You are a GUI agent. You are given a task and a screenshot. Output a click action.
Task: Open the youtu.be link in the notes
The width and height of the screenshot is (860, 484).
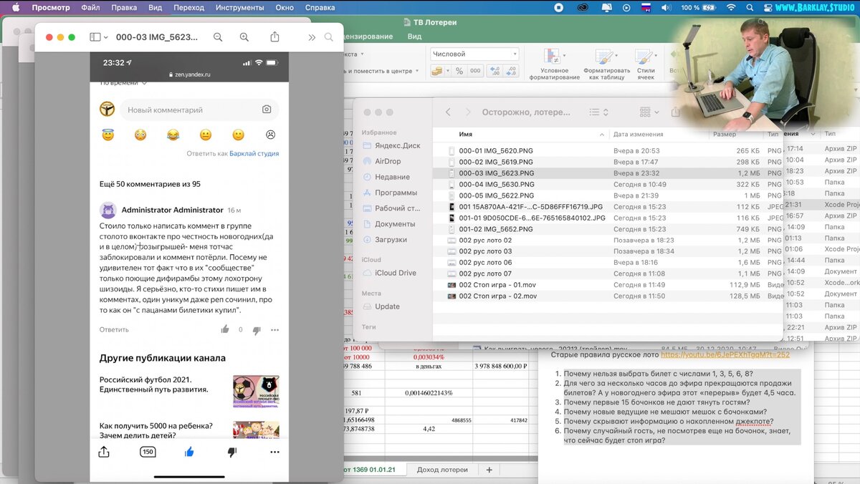pos(725,354)
